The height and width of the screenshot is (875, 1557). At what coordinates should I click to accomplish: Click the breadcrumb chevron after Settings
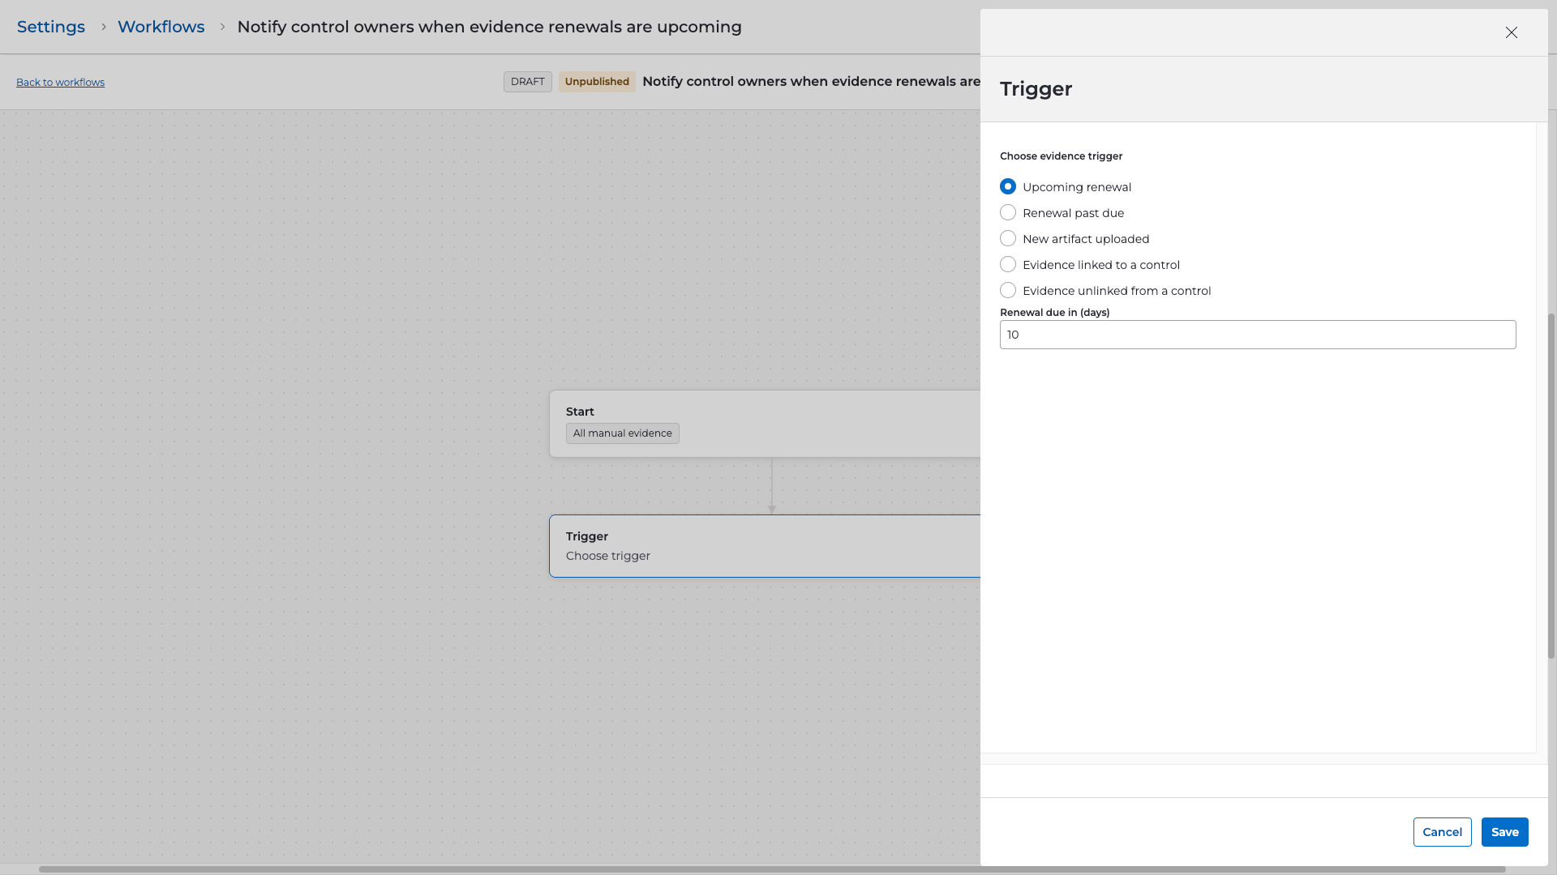pyautogui.click(x=103, y=27)
